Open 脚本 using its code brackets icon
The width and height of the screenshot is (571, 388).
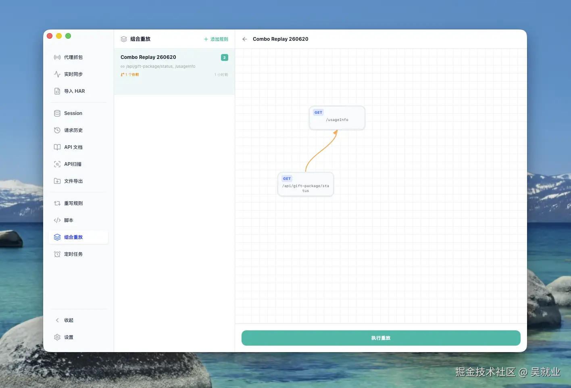(x=57, y=220)
